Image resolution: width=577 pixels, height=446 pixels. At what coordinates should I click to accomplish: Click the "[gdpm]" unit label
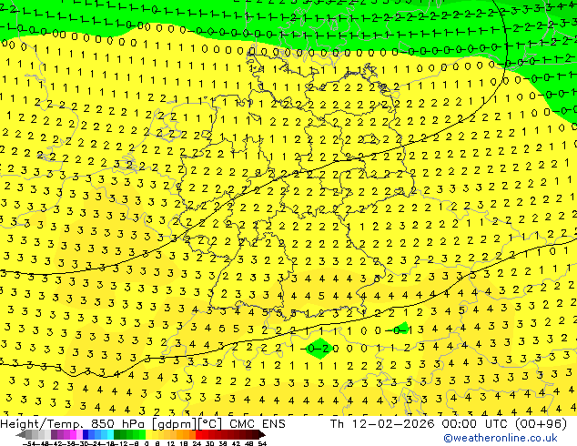coord(175,424)
